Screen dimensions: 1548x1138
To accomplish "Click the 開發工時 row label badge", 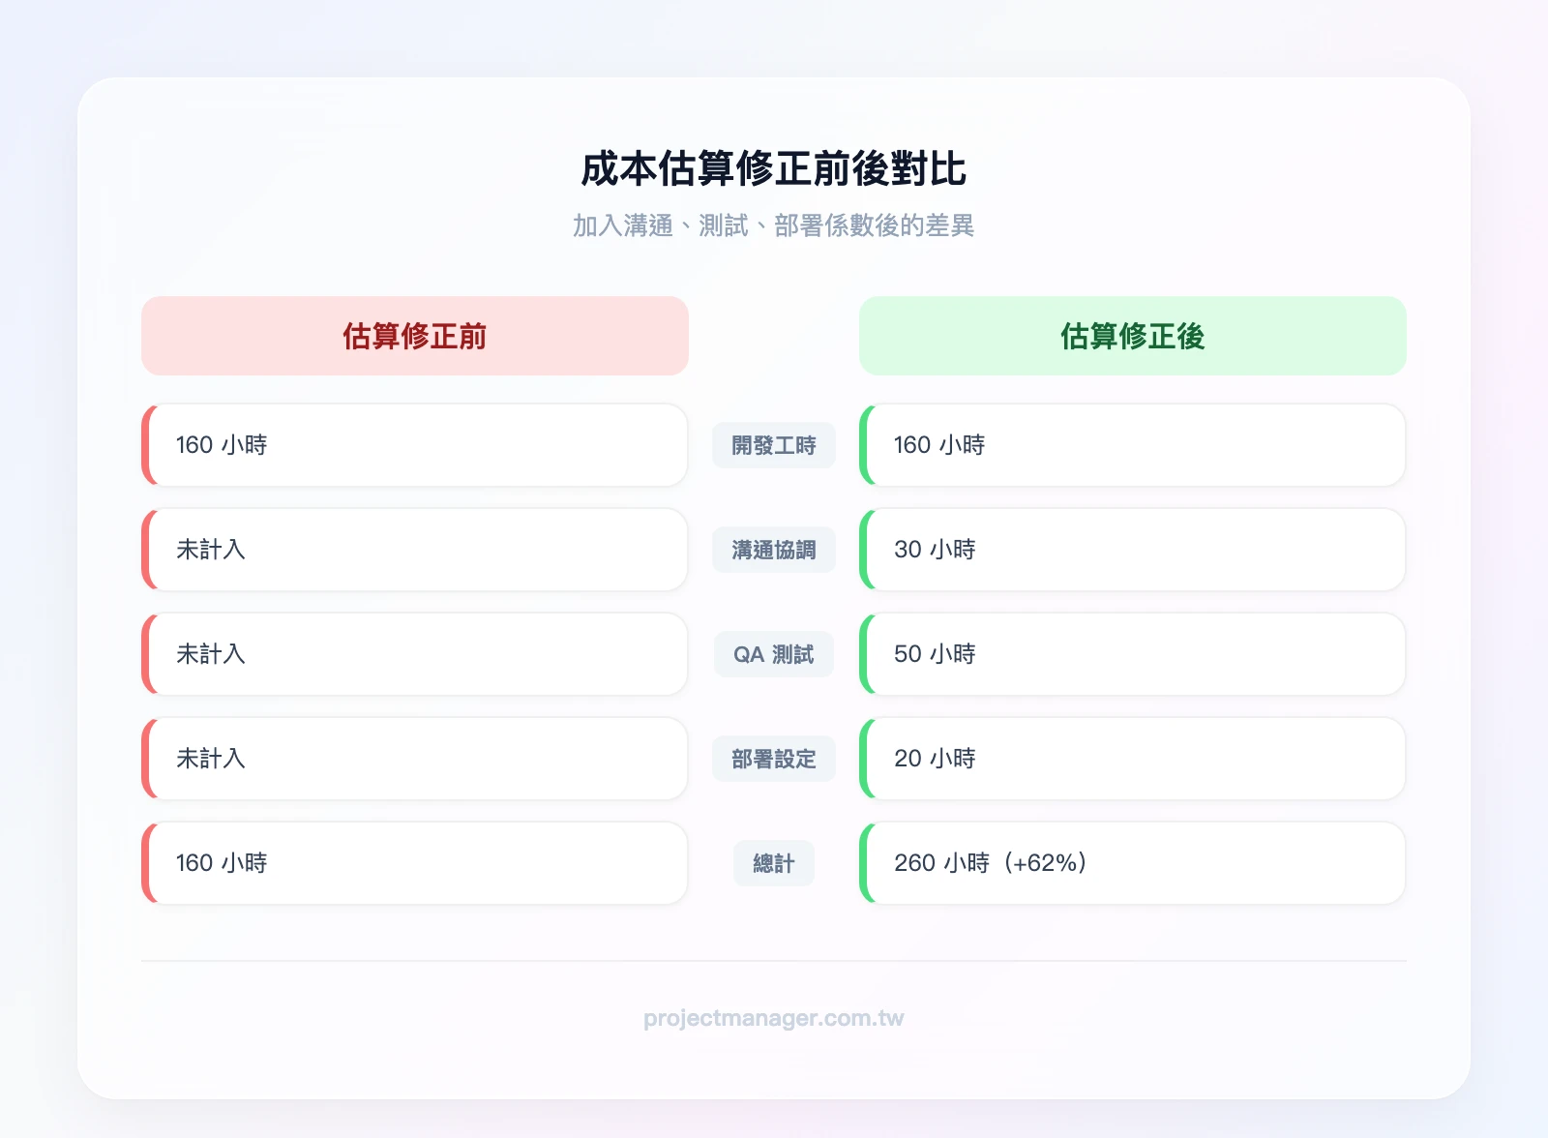I will 773,445.
